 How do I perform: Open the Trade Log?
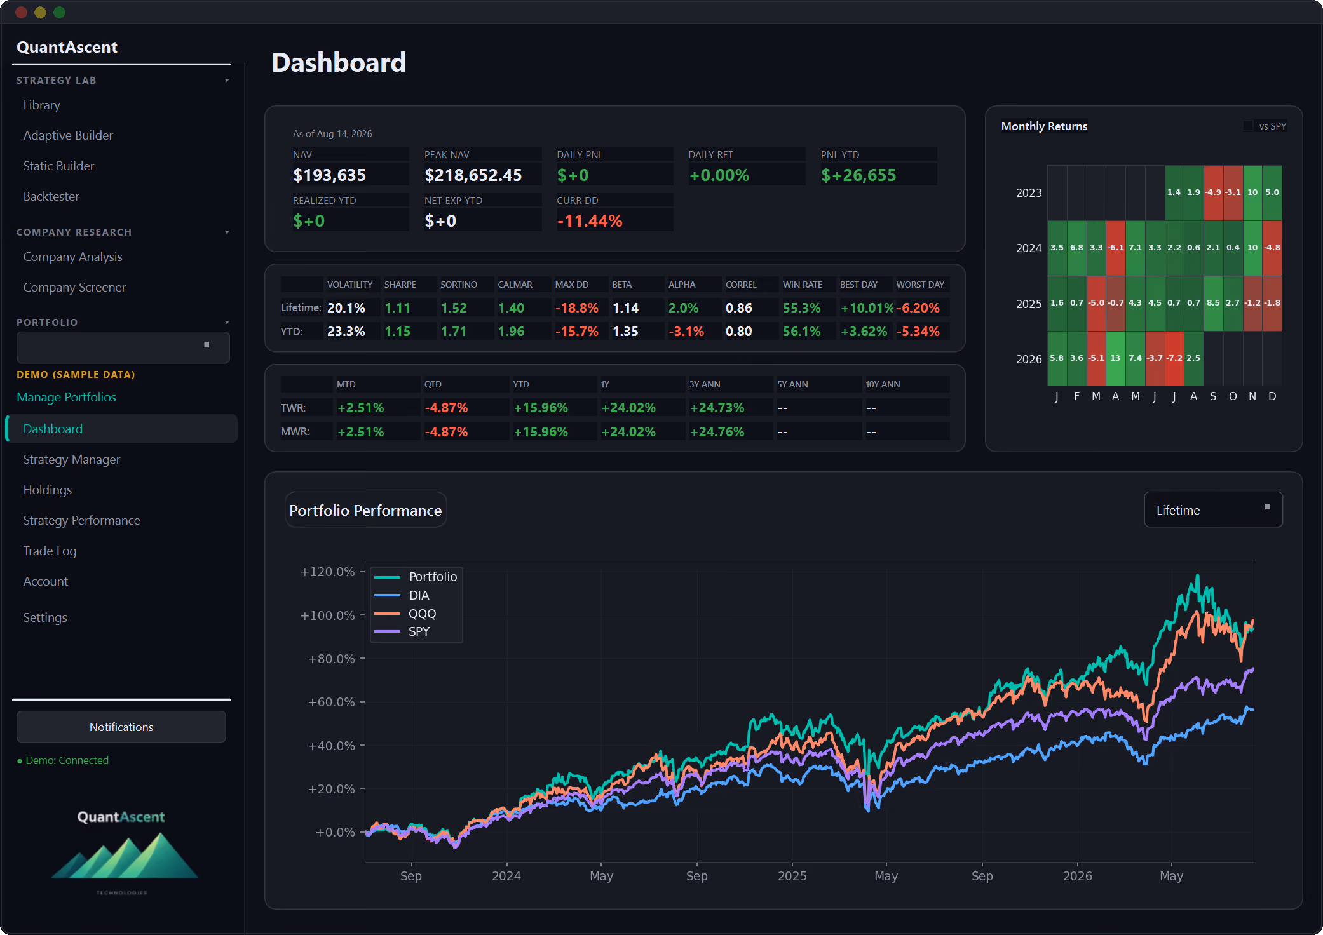pos(50,551)
